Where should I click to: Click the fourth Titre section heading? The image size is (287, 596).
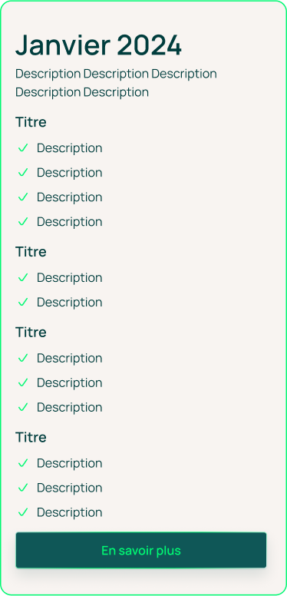[31, 438]
